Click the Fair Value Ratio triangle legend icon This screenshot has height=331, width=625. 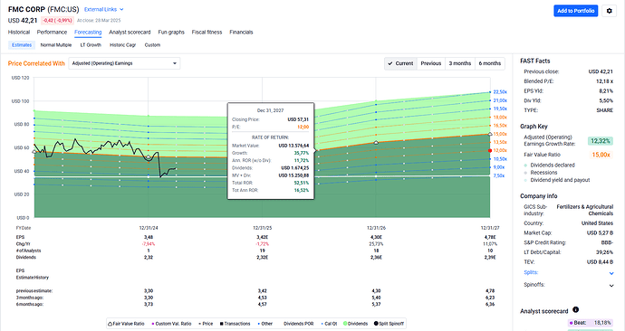point(110,324)
